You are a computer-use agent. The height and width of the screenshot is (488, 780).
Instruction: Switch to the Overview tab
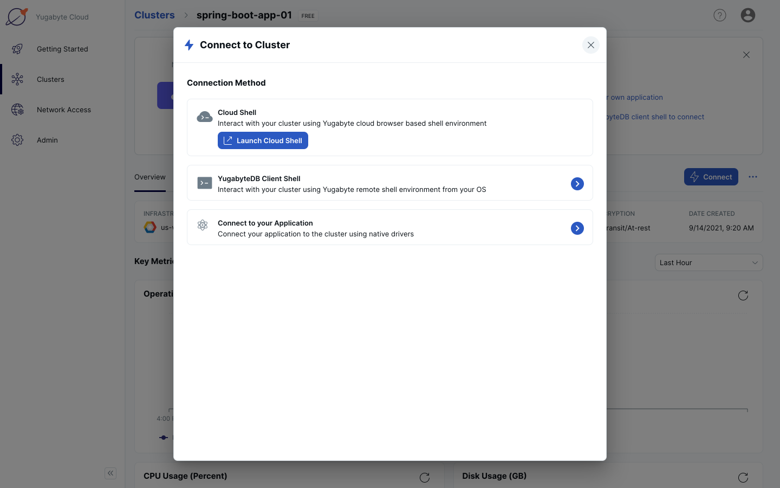coord(150,177)
